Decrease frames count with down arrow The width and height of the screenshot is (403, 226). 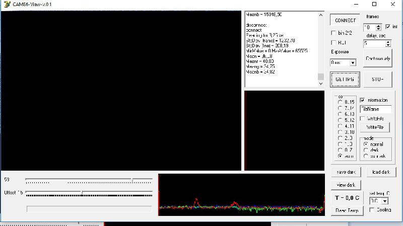378,29
